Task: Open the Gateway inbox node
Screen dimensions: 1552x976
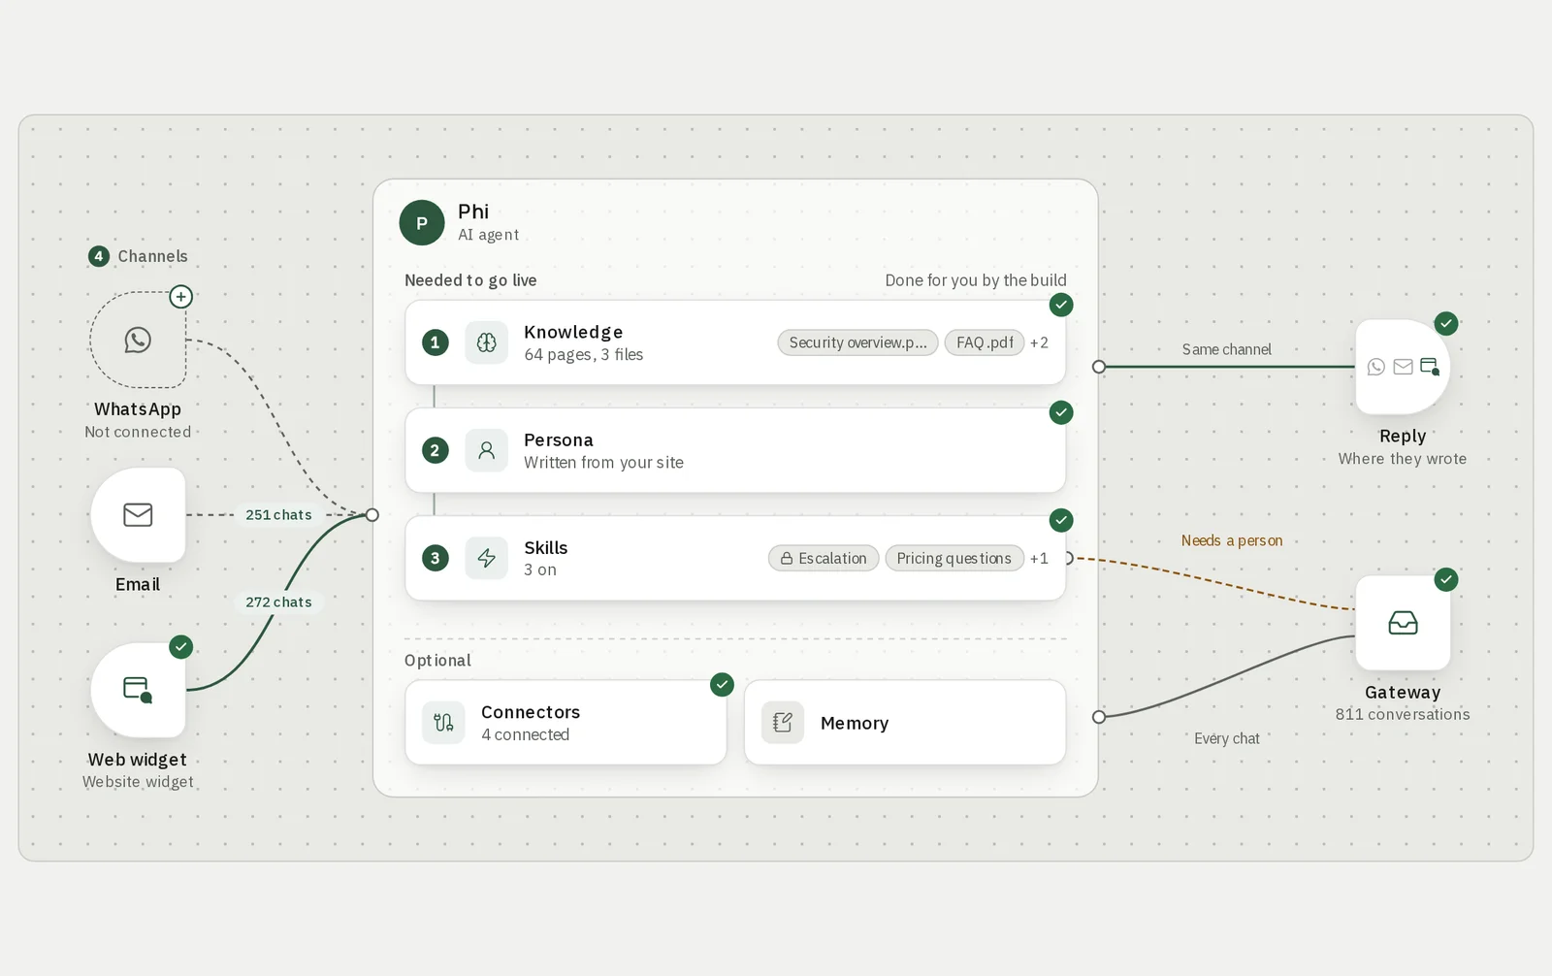Action: click(1403, 623)
